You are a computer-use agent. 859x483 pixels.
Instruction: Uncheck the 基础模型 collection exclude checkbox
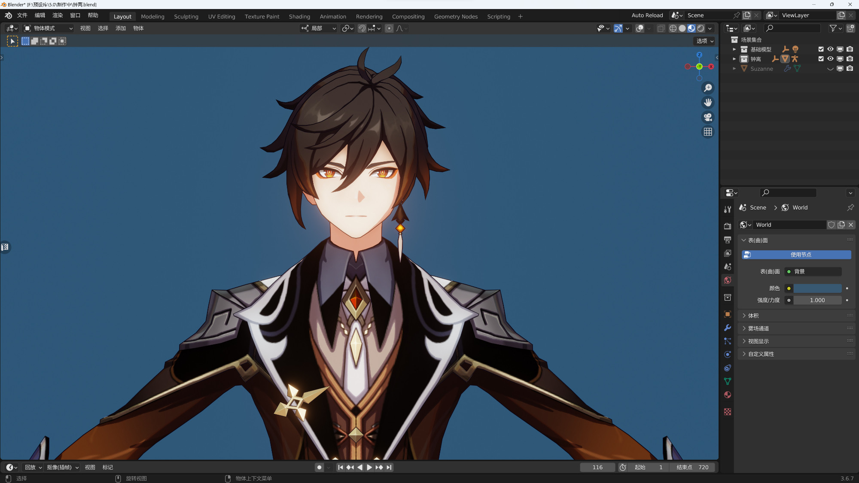[821, 49]
